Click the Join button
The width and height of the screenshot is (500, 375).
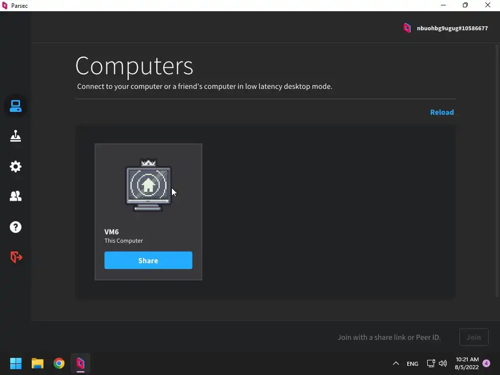pos(474,337)
